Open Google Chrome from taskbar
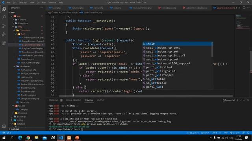The image size is (252, 141). [x=28, y=137]
